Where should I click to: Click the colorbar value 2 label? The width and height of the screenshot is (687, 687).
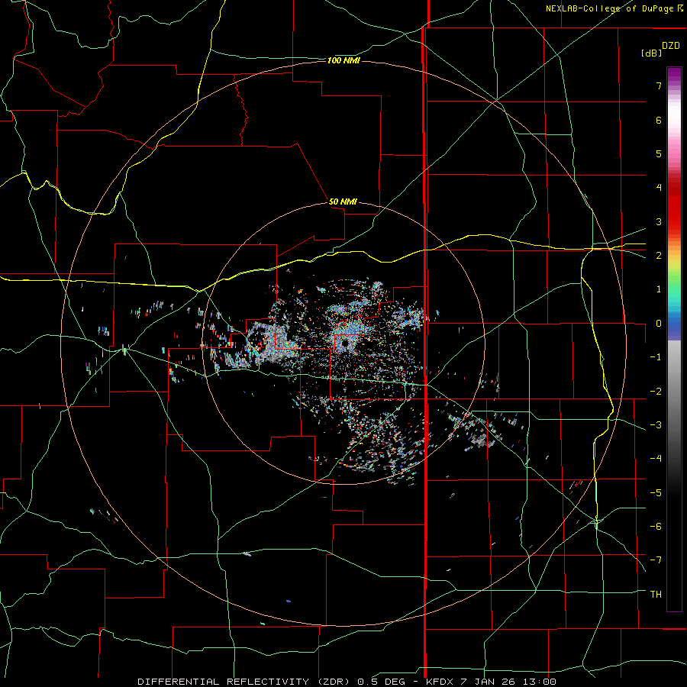click(x=659, y=256)
